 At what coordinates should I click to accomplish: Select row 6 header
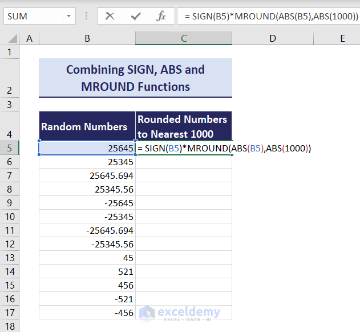pyautogui.click(x=9, y=162)
